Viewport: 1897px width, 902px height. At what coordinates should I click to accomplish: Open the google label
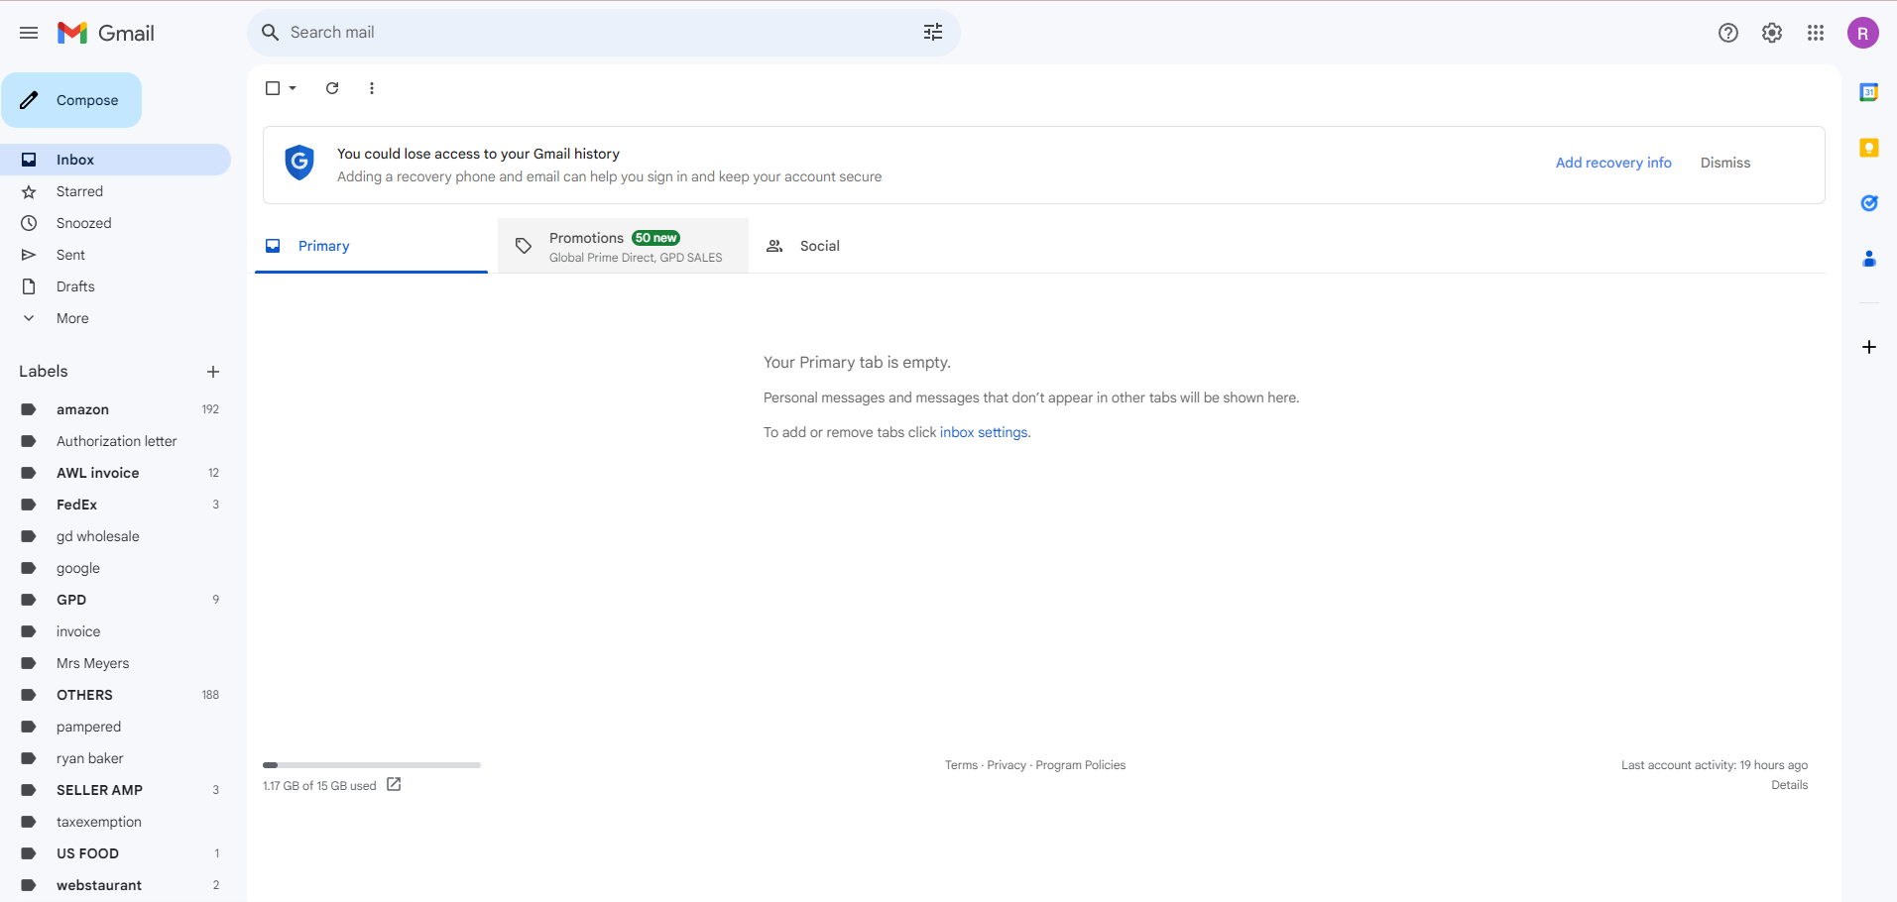pyautogui.click(x=115, y=568)
